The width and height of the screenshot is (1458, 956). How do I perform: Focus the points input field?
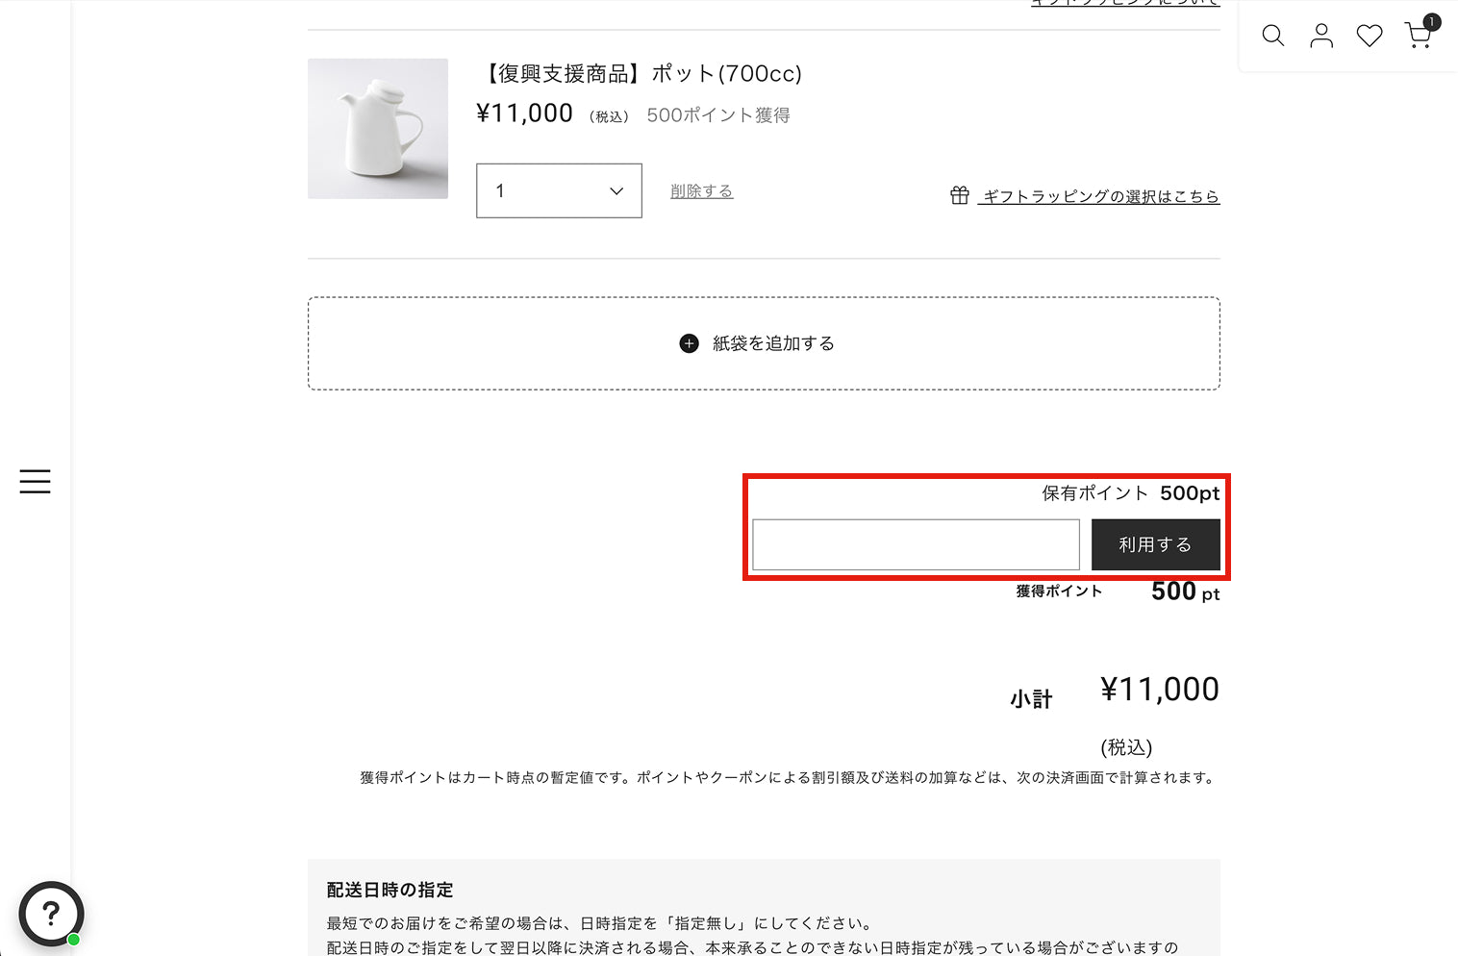click(916, 544)
